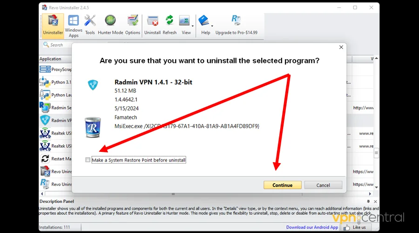Select the Radmin VPN row icon
The height and width of the screenshot is (233, 419).
coord(45,120)
